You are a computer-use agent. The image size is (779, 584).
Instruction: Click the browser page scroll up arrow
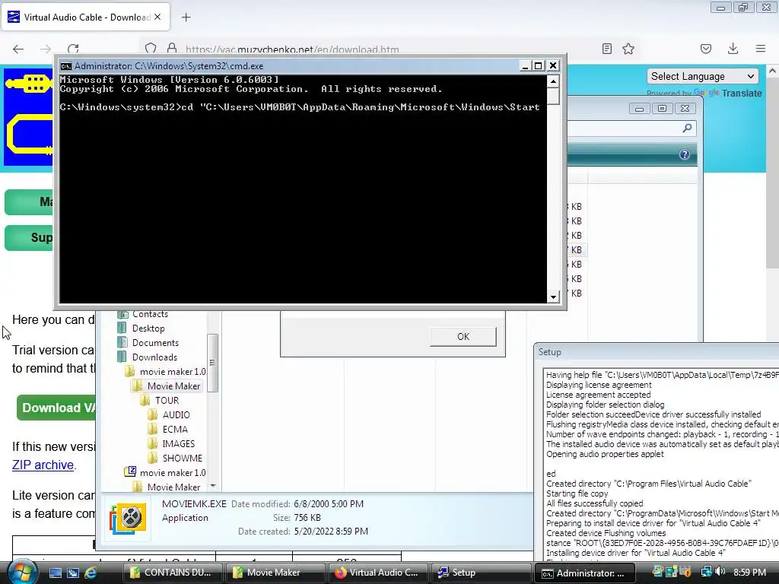pos(772,71)
